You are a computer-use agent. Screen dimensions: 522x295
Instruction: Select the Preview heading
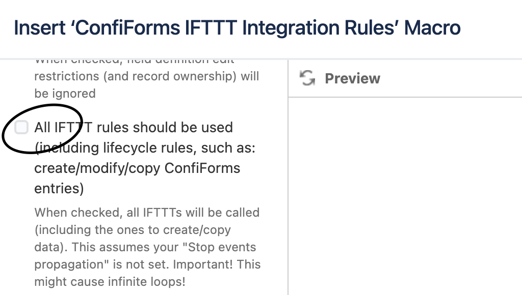coord(352,78)
